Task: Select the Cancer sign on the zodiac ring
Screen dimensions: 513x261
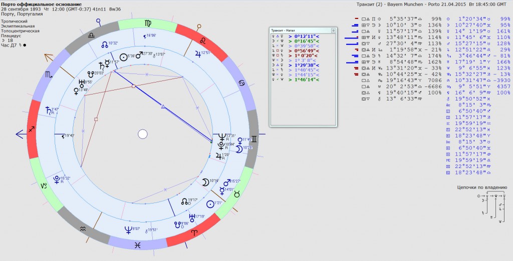Action: point(241,83)
